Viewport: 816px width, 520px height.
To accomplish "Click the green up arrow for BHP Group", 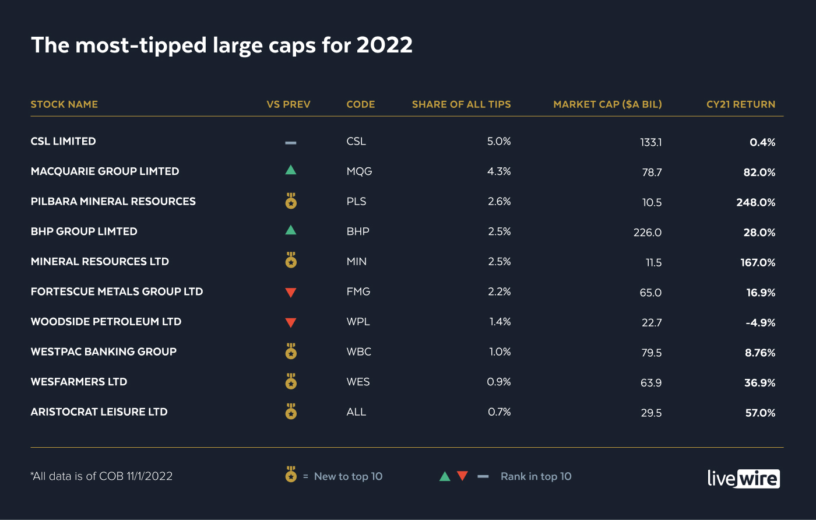I will [x=291, y=230].
